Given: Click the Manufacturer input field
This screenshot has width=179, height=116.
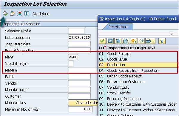Looking at the screenshot, I should 79,90.
